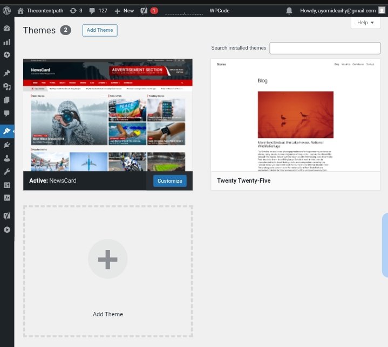
Task: Click the notification bell icon
Action: point(289,10)
